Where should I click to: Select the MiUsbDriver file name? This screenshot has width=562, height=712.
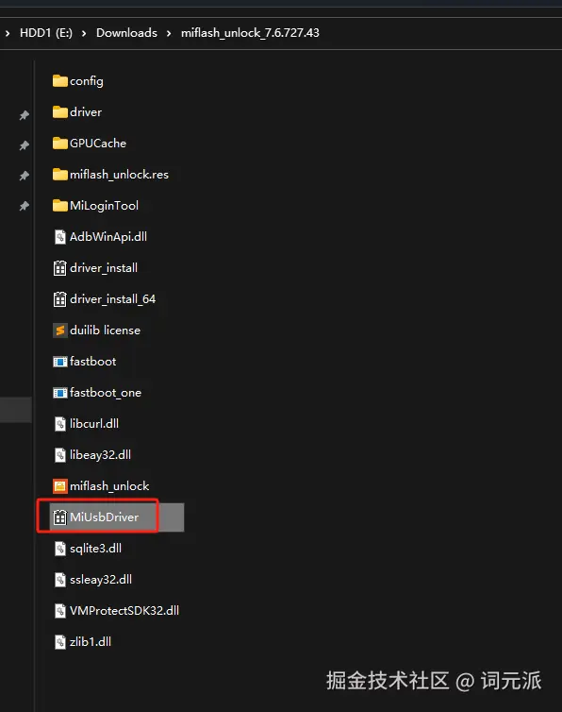pyautogui.click(x=105, y=517)
